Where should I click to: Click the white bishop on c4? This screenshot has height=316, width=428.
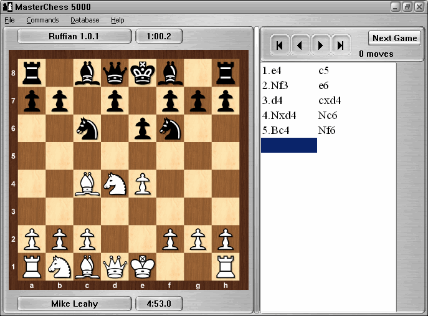pos(87,184)
